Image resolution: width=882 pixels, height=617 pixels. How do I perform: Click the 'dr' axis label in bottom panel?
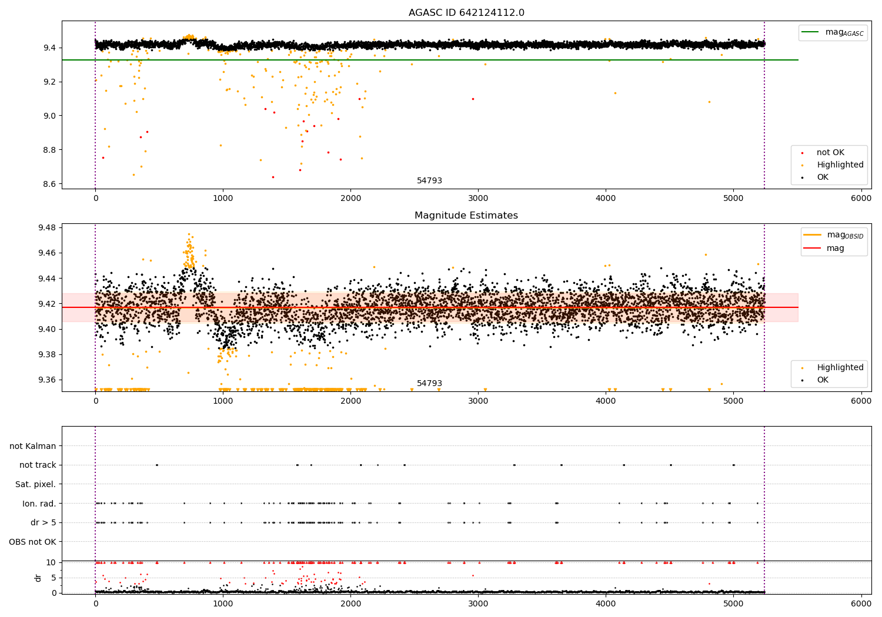tap(38, 578)
